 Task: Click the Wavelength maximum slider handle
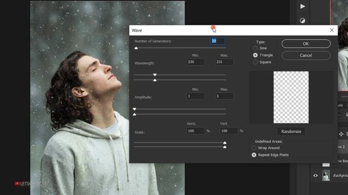coord(155,80)
